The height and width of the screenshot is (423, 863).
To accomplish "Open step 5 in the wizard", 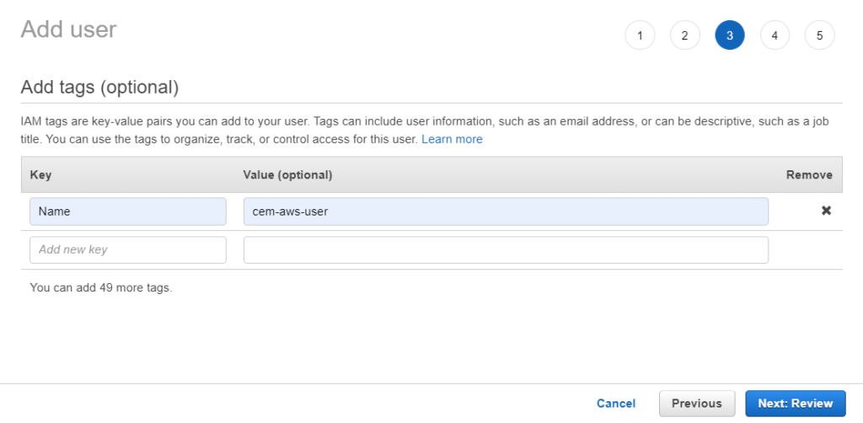I will [819, 35].
